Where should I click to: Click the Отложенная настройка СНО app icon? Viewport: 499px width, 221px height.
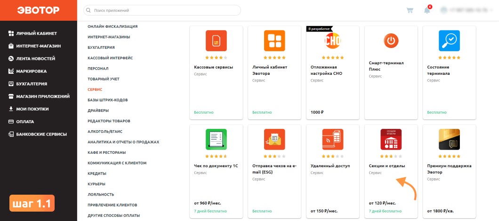(x=332, y=41)
